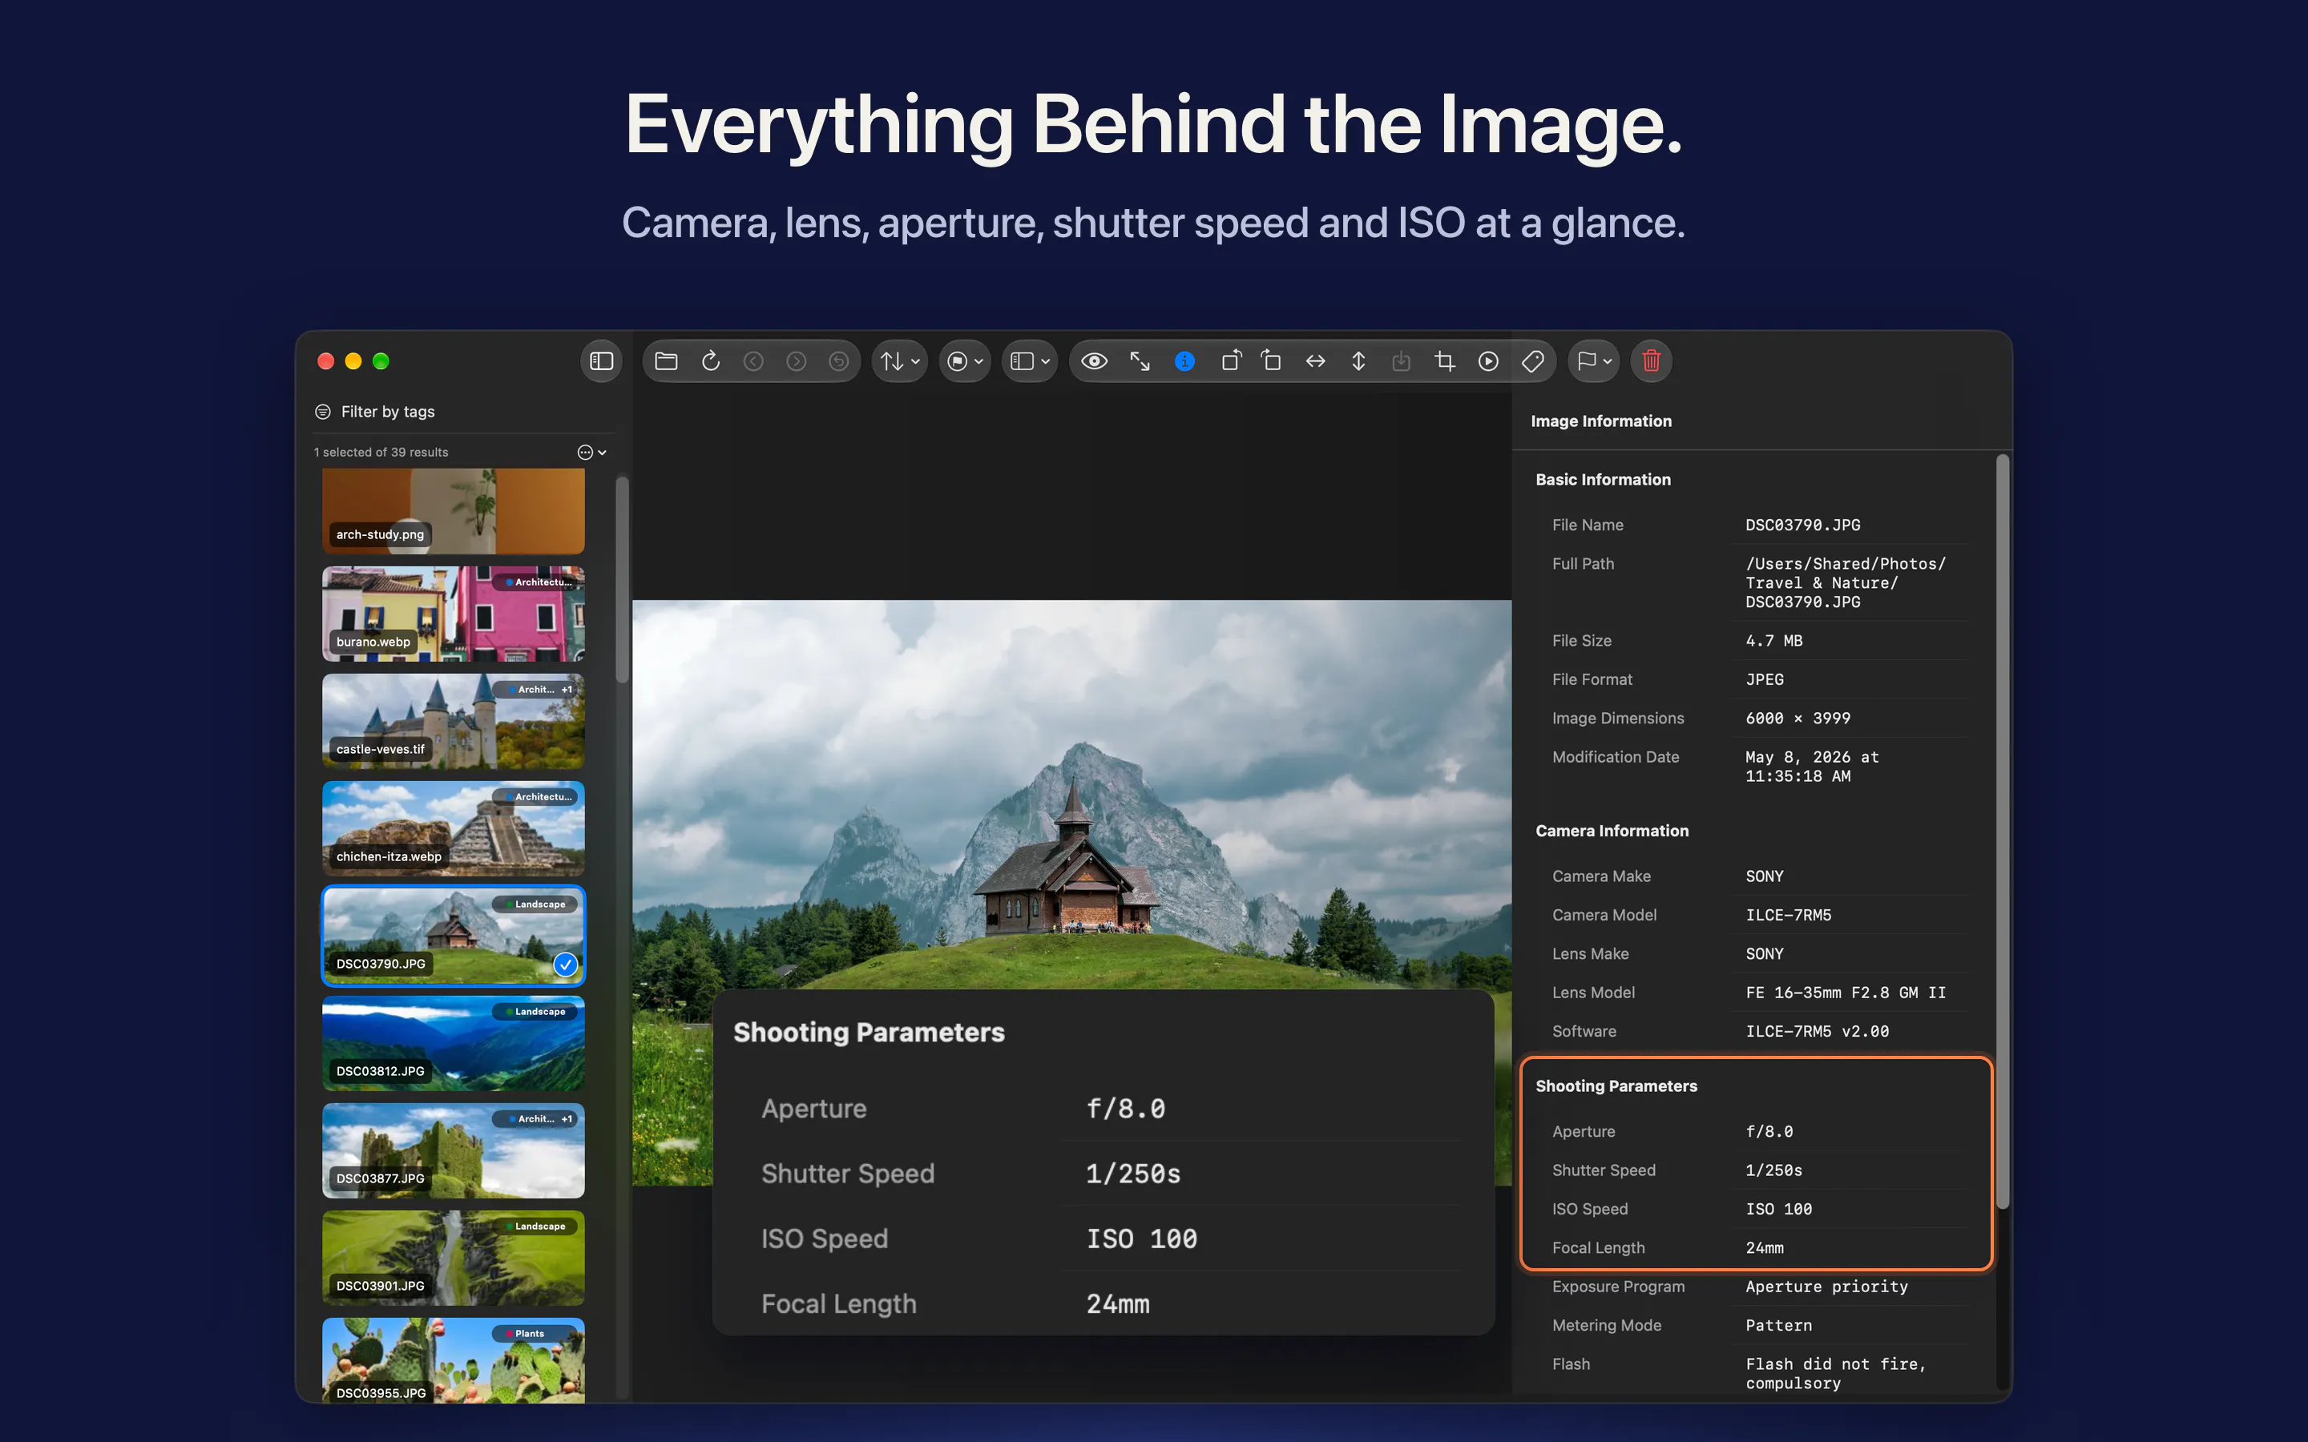Open the layout view dropdown
This screenshot has width=2308, height=1442.
1030,361
